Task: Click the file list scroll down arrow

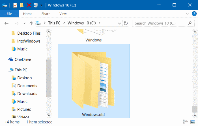Action: [195, 115]
